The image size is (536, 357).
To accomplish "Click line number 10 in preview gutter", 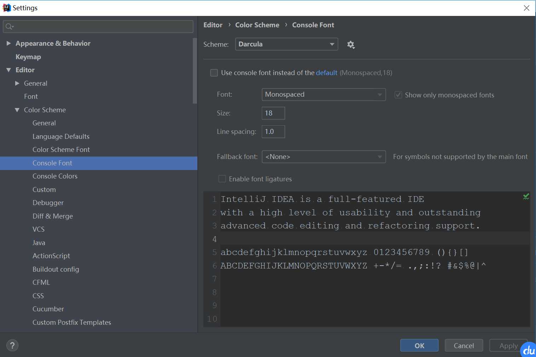I will coord(212,319).
